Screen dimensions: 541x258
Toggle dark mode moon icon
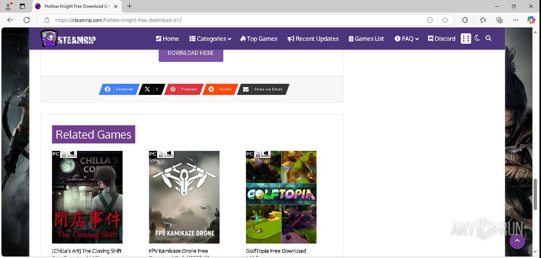point(477,38)
